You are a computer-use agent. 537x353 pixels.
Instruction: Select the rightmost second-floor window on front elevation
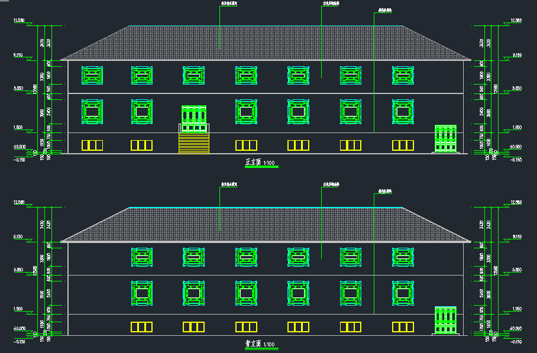click(403, 112)
